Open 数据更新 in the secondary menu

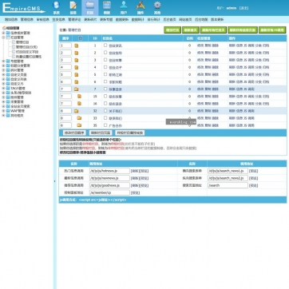point(122,20)
